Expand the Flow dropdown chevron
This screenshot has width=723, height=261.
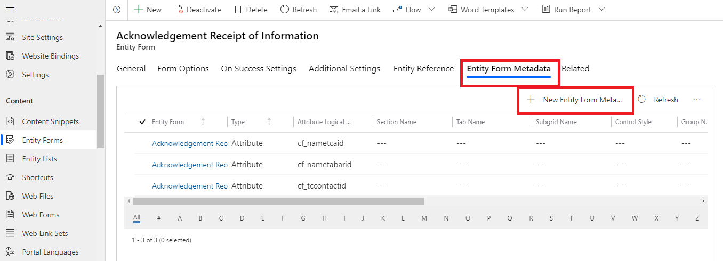point(432,10)
